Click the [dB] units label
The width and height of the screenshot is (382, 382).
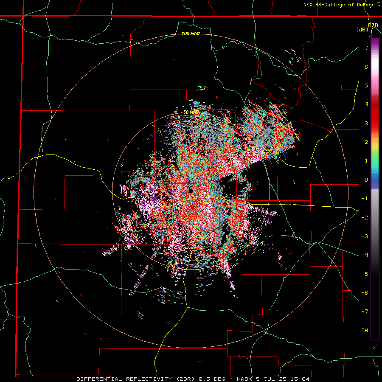tap(362, 30)
